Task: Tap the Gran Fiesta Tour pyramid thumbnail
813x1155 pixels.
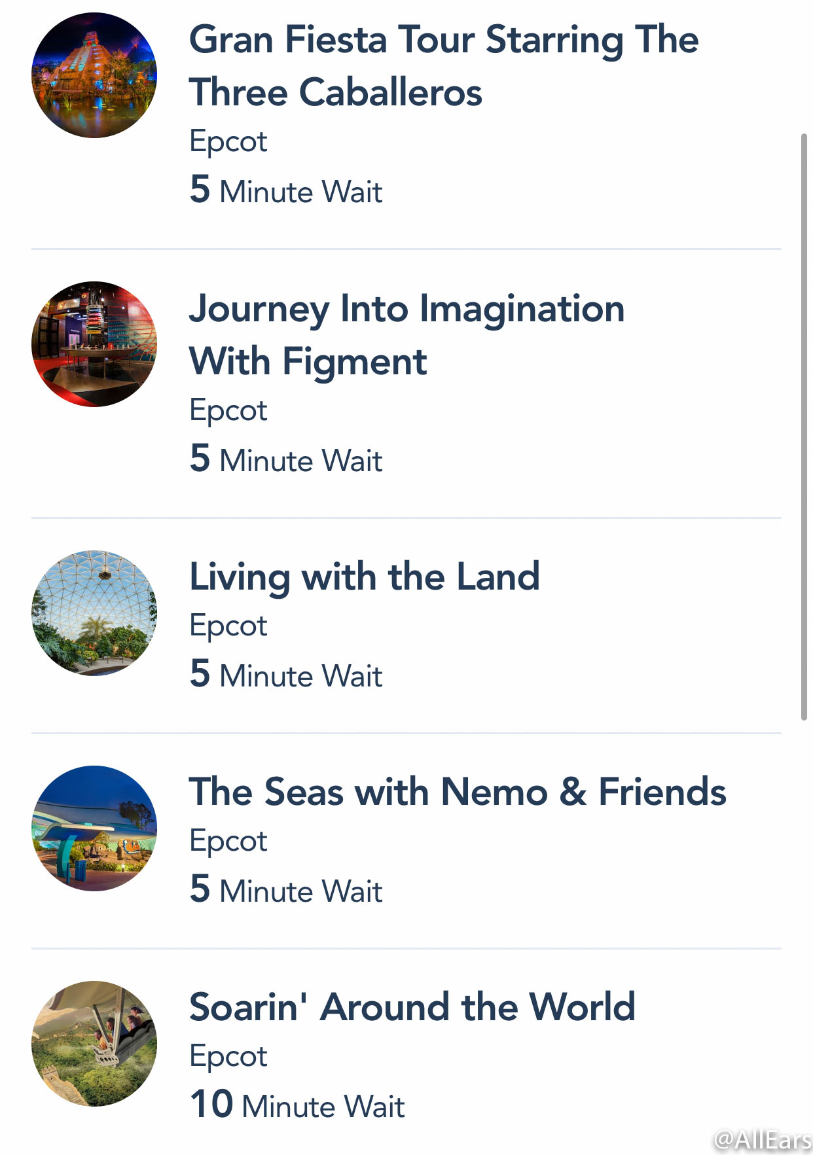Action: click(94, 75)
